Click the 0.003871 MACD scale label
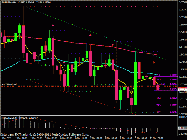 pyautogui.click(x=183, y=117)
